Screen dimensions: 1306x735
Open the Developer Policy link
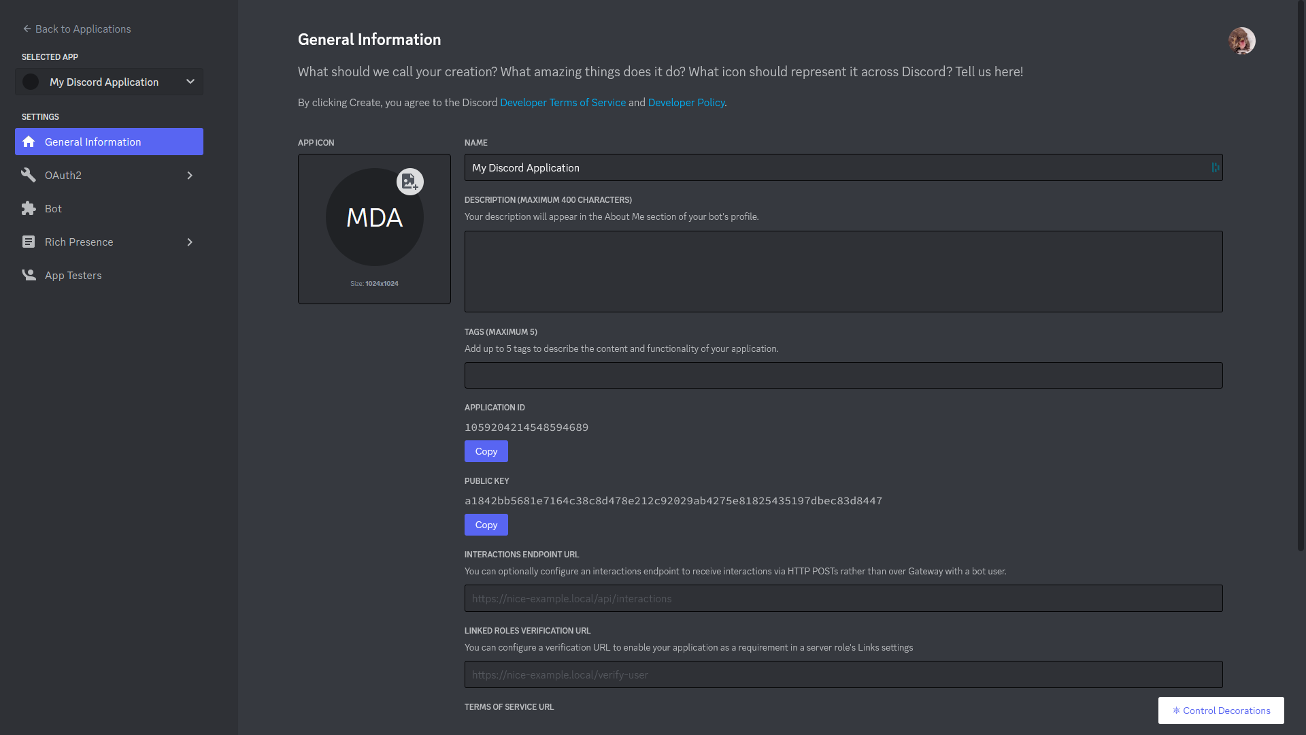686,102
